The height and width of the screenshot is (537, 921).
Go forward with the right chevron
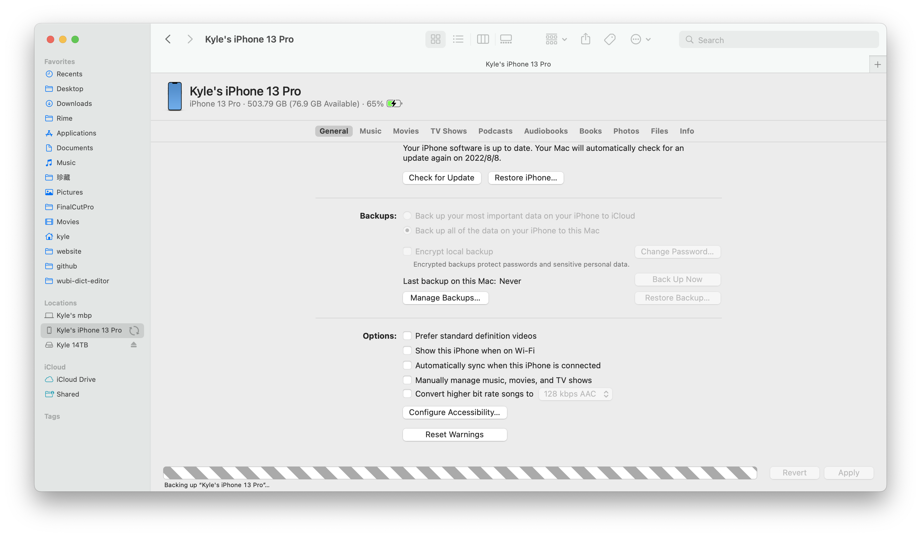(190, 39)
